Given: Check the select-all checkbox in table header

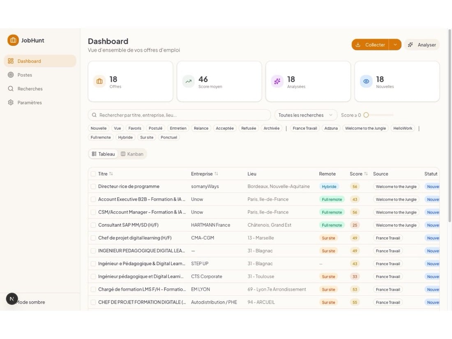Looking at the screenshot, I should pos(93,174).
